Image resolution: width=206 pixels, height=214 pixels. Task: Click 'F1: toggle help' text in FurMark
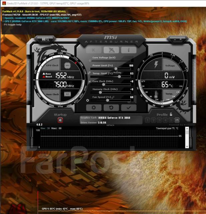coord(12,24)
